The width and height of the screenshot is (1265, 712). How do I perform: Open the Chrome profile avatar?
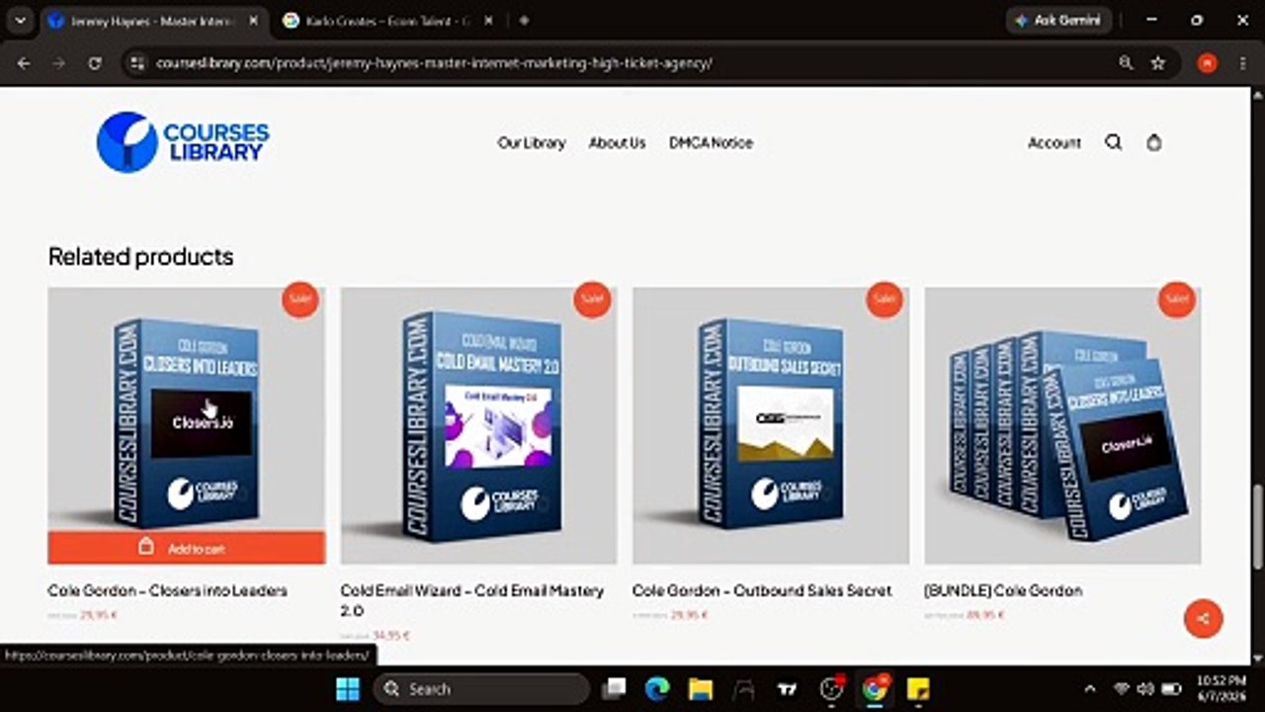click(x=1207, y=62)
